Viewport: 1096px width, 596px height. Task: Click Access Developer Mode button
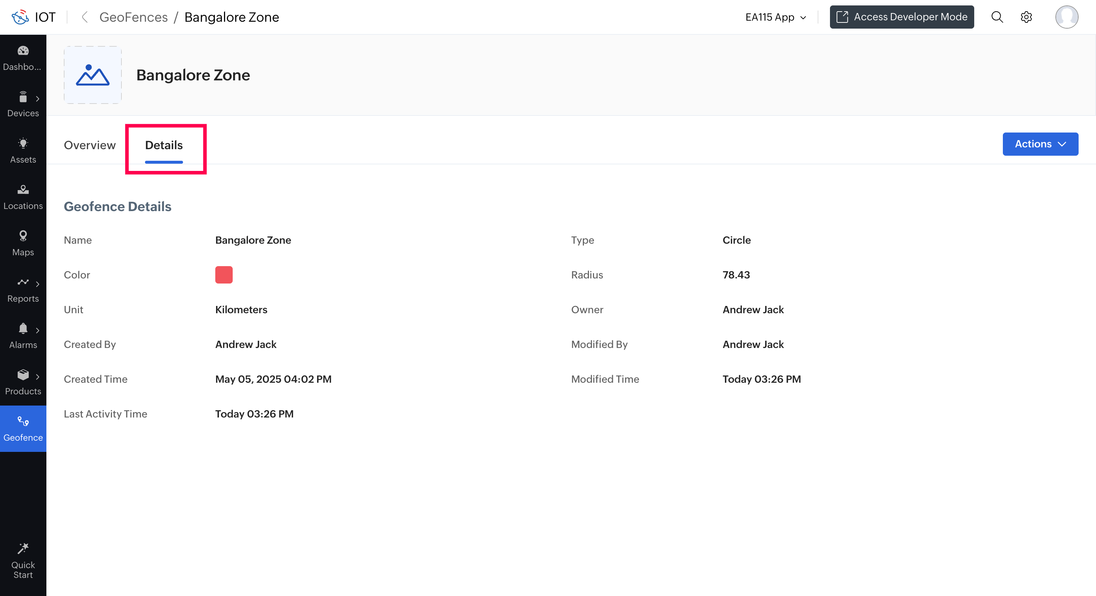pos(902,17)
